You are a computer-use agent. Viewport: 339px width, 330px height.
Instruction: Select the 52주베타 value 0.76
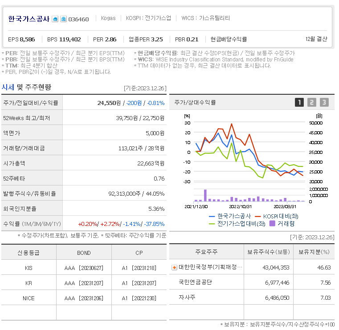[159, 179]
